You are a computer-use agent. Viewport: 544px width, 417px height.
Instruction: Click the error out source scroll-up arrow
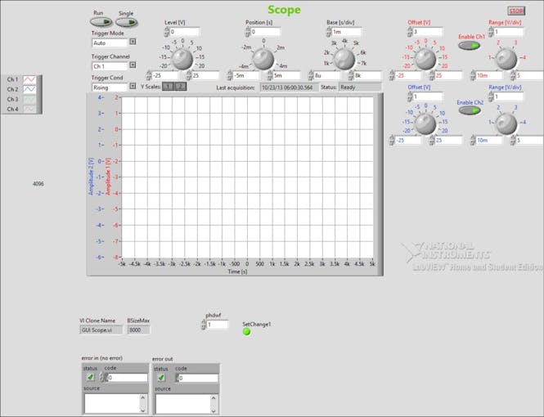click(x=214, y=398)
